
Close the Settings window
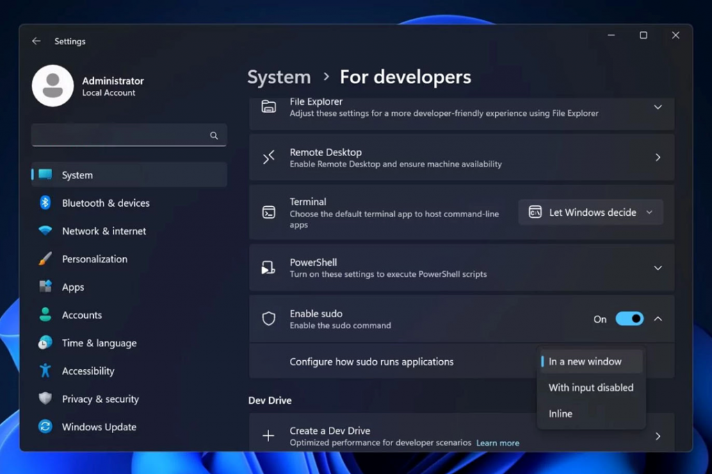[676, 35]
